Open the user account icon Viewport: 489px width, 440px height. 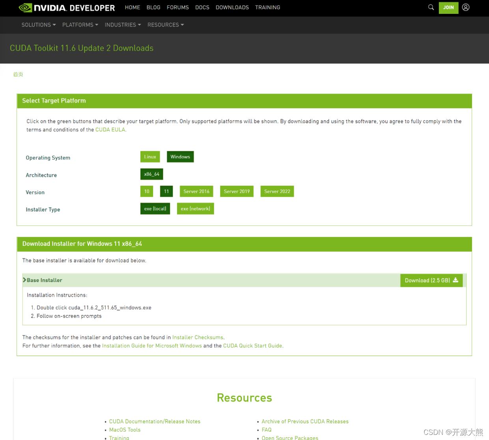click(x=466, y=7)
